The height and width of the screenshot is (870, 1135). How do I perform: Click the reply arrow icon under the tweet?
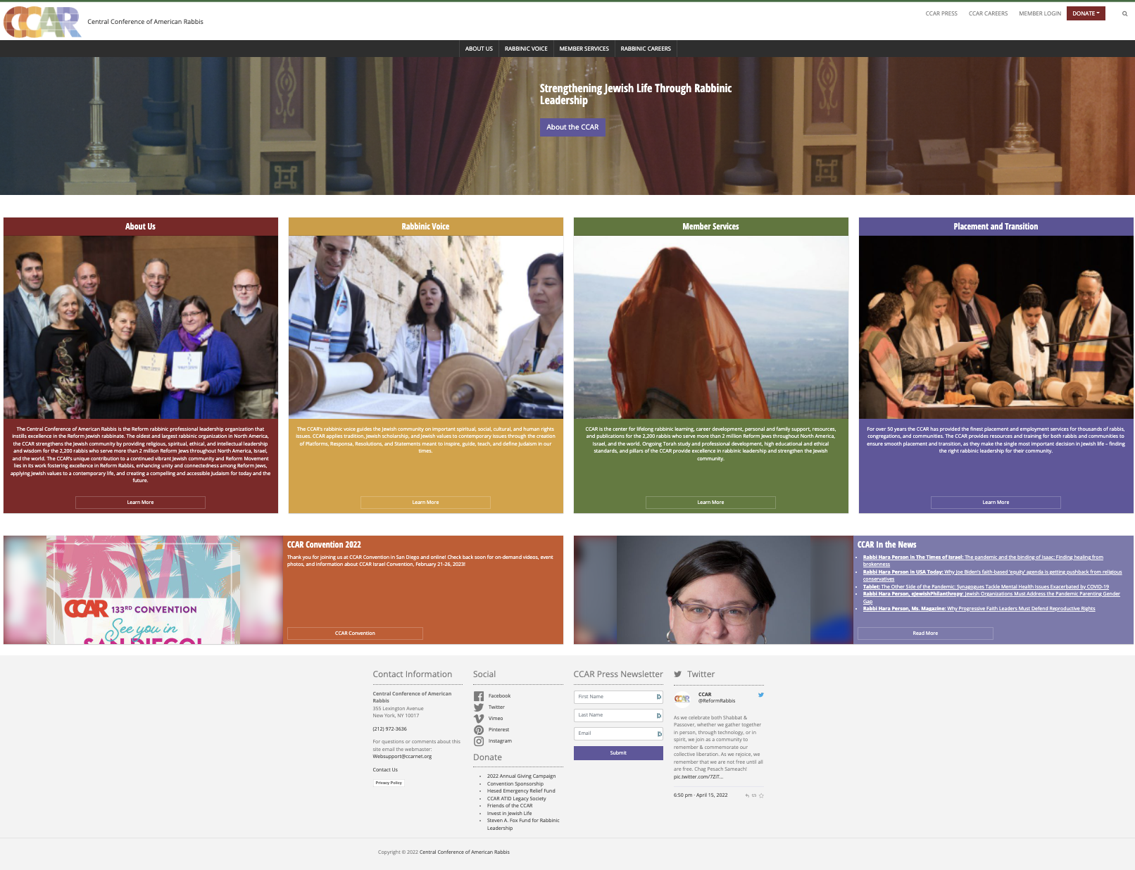(x=747, y=795)
